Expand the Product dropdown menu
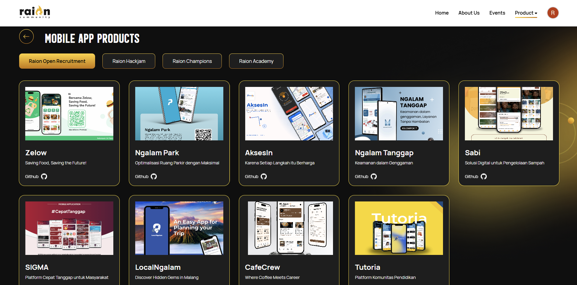 [x=526, y=13]
